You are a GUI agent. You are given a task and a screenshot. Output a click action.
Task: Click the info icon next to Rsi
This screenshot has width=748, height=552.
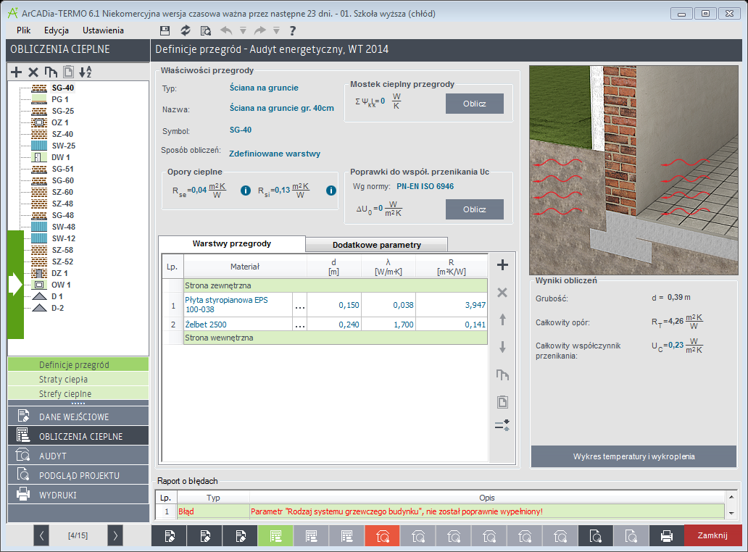pos(331,191)
